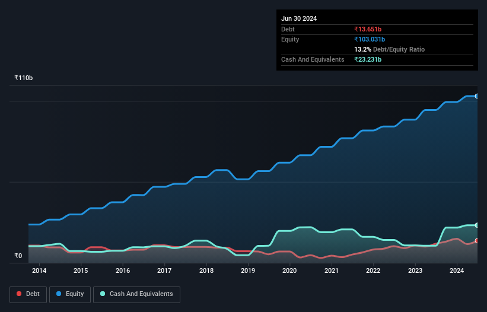This screenshot has width=487, height=312.
Task: Toggle Cash And Equivalents legend button
Action: coord(136,294)
